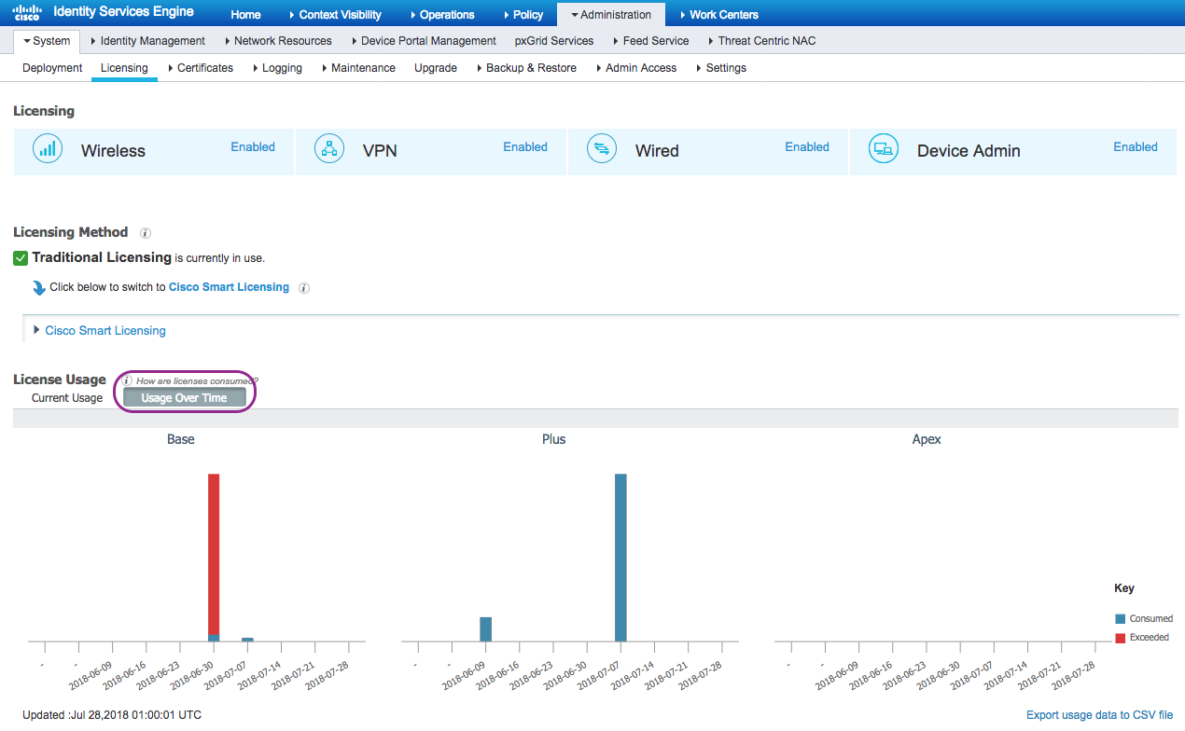Click the Usage Over Time button
This screenshot has width=1185, height=731.
184,397
